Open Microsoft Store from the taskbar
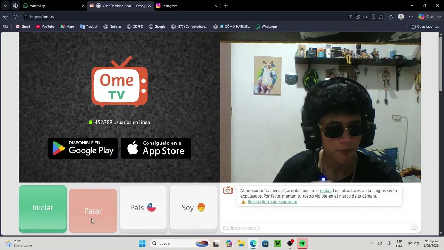Image resolution: width=444 pixels, height=250 pixels. pyautogui.click(x=265, y=243)
